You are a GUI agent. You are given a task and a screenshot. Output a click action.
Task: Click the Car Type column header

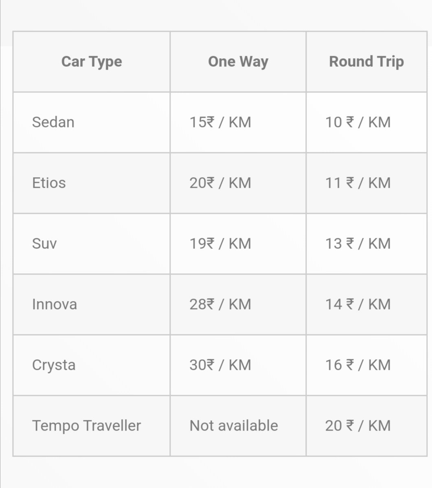(92, 62)
